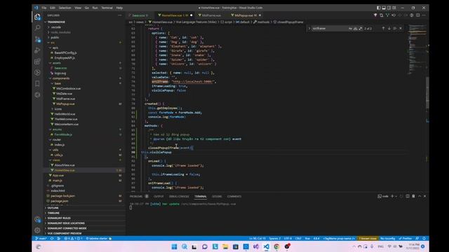Switch to the Output panel tab

(x=159, y=197)
